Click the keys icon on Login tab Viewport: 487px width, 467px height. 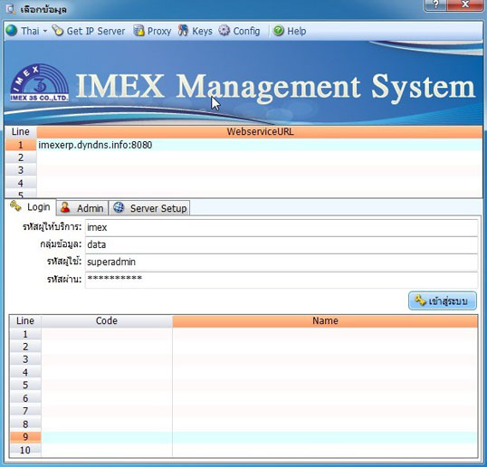(15, 205)
